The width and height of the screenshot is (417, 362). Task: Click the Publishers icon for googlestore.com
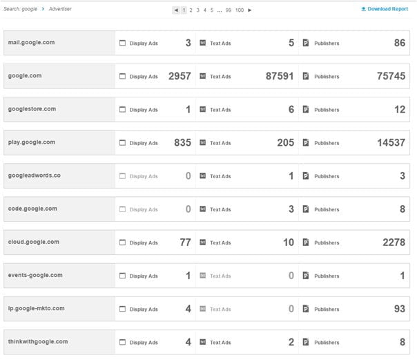tap(306, 110)
